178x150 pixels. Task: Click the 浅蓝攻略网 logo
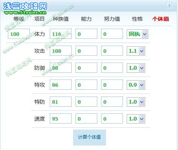25,6
